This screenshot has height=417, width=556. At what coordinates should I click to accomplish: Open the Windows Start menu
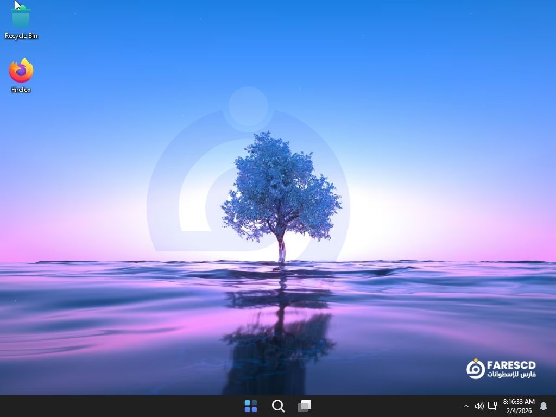(x=251, y=406)
